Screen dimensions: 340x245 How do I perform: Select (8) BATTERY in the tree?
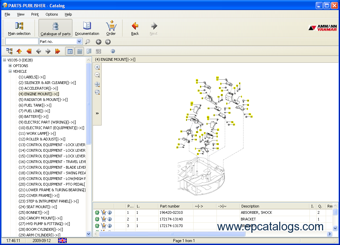34,117
